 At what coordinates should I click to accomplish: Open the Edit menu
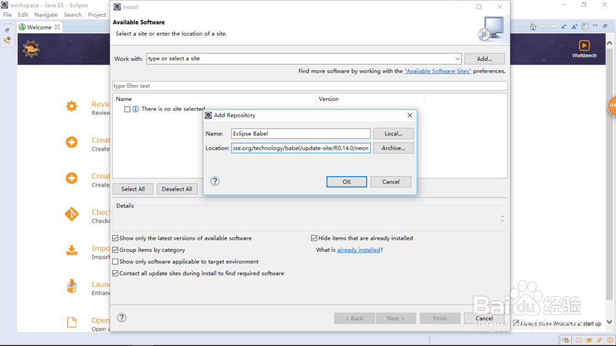pyautogui.click(x=23, y=15)
